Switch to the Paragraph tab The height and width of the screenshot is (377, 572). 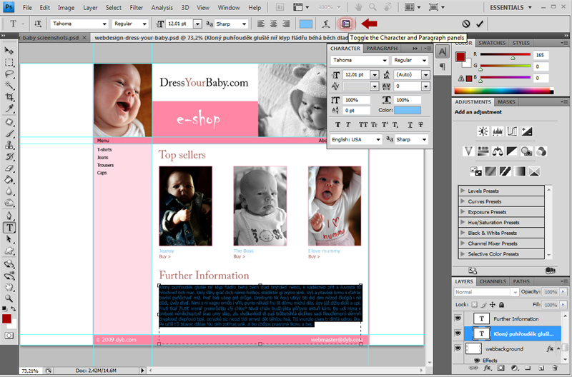click(x=383, y=48)
